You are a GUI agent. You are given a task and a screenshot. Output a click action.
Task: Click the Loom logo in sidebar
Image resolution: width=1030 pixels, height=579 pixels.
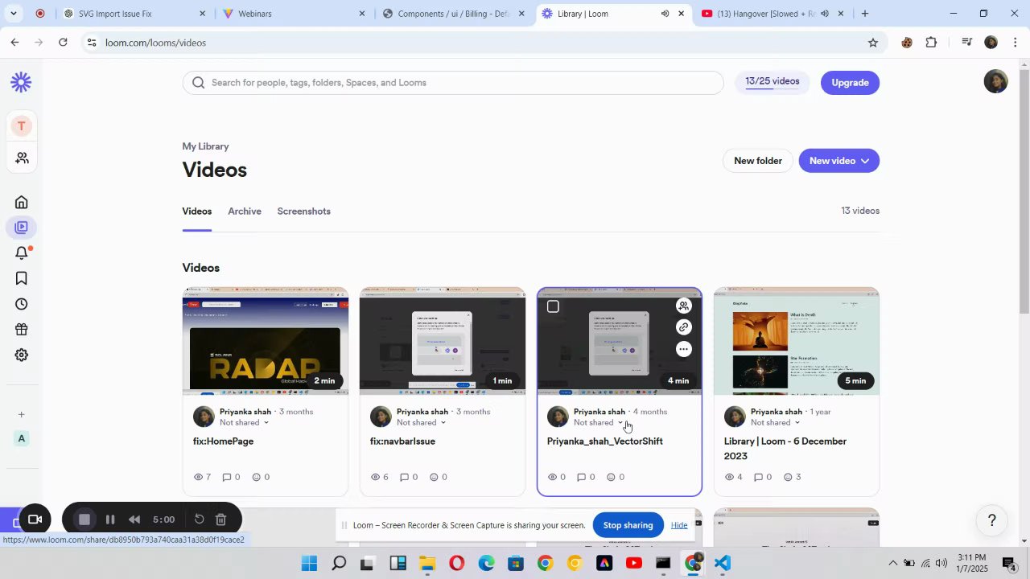21,82
